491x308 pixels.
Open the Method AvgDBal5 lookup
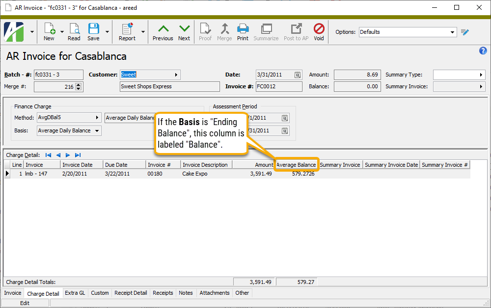click(98, 118)
